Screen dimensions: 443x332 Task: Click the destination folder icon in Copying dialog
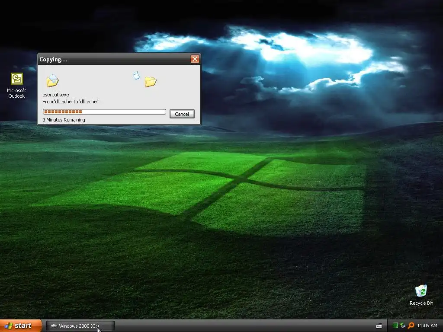(151, 82)
